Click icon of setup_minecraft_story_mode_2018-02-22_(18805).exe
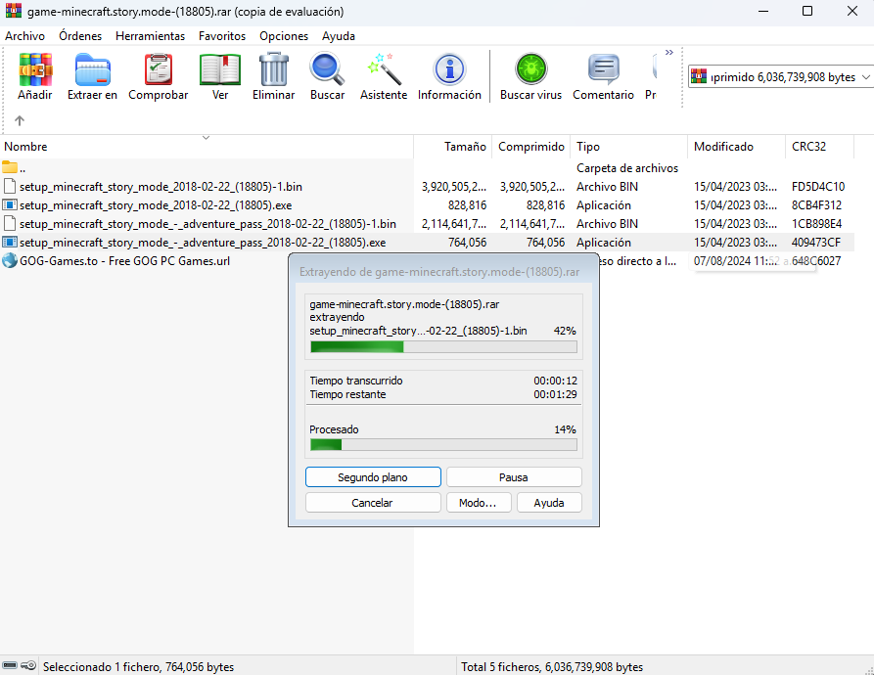Image resolution: width=874 pixels, height=675 pixels. (10, 205)
